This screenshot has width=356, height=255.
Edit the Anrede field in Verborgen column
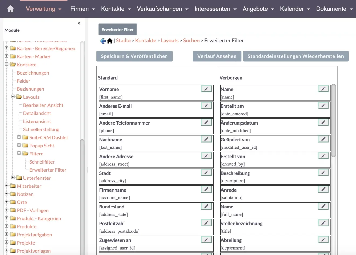tap(323, 189)
